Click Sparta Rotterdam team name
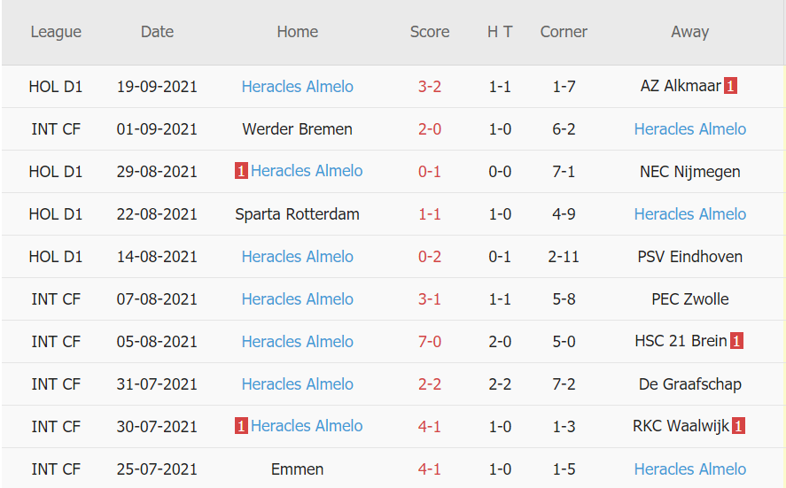The image size is (786, 488). click(x=297, y=214)
